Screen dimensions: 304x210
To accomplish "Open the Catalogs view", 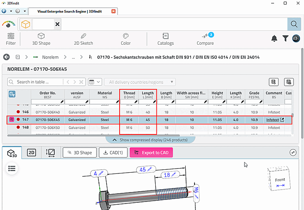I will pyautogui.click(x=165, y=39).
